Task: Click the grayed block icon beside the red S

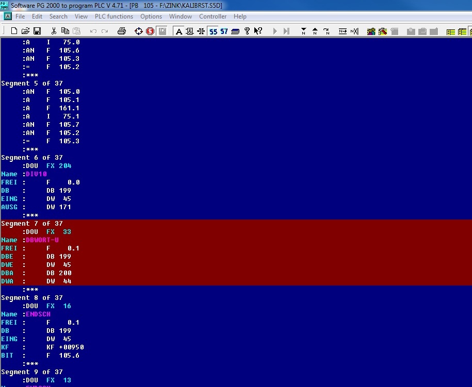Action: 162,31
